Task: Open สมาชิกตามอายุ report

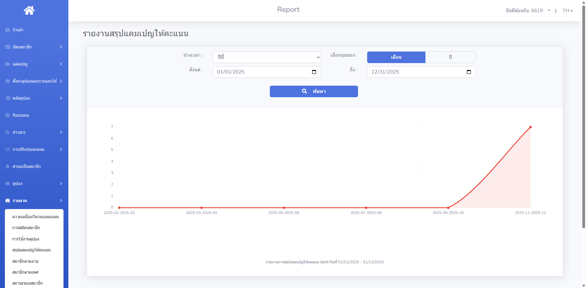Action: (x=25, y=261)
